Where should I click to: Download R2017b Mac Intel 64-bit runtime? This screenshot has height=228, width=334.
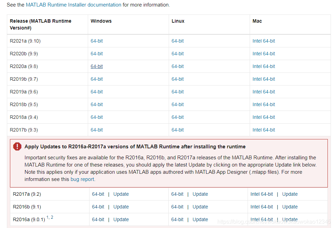tap(264, 130)
